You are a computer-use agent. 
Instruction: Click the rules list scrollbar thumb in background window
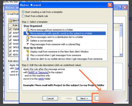121,32
